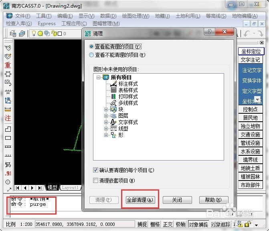Toggle 捕捉 snap mode in status bar
This screenshot has height=231, width=269.
tap(142, 224)
